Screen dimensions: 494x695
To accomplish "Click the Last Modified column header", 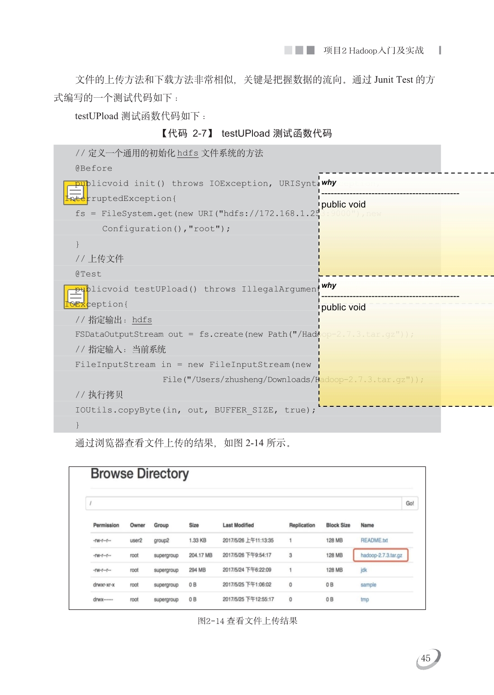I will [x=238, y=525].
